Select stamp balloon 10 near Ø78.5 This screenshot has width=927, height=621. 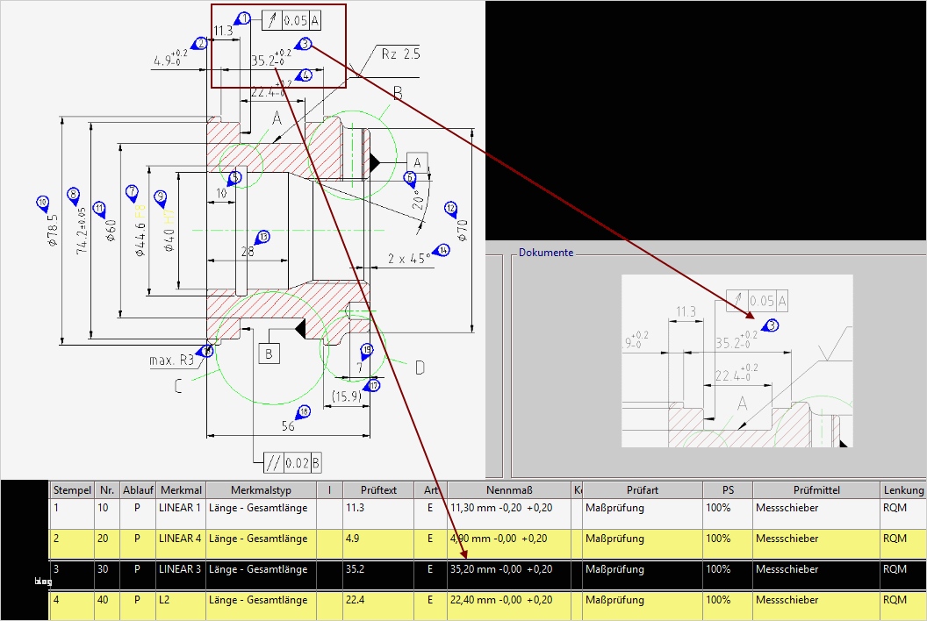(42, 203)
